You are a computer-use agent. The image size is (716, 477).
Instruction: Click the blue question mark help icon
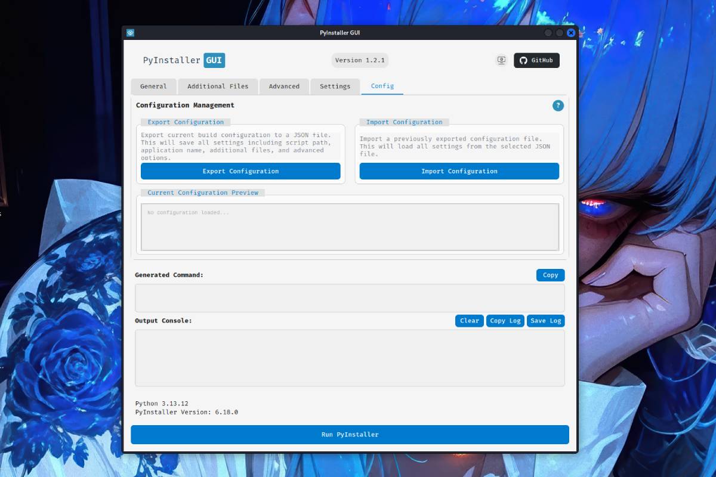558,106
